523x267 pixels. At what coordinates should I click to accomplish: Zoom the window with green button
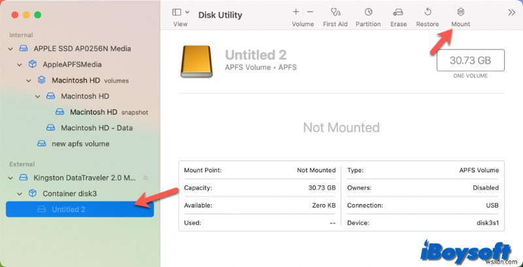pos(38,15)
